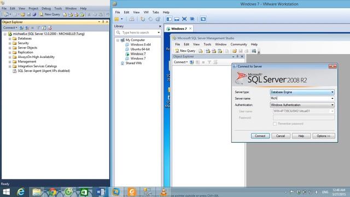Screen dimensions: 350x197
Task: Open Authentication combo box
Action: pos(302,105)
